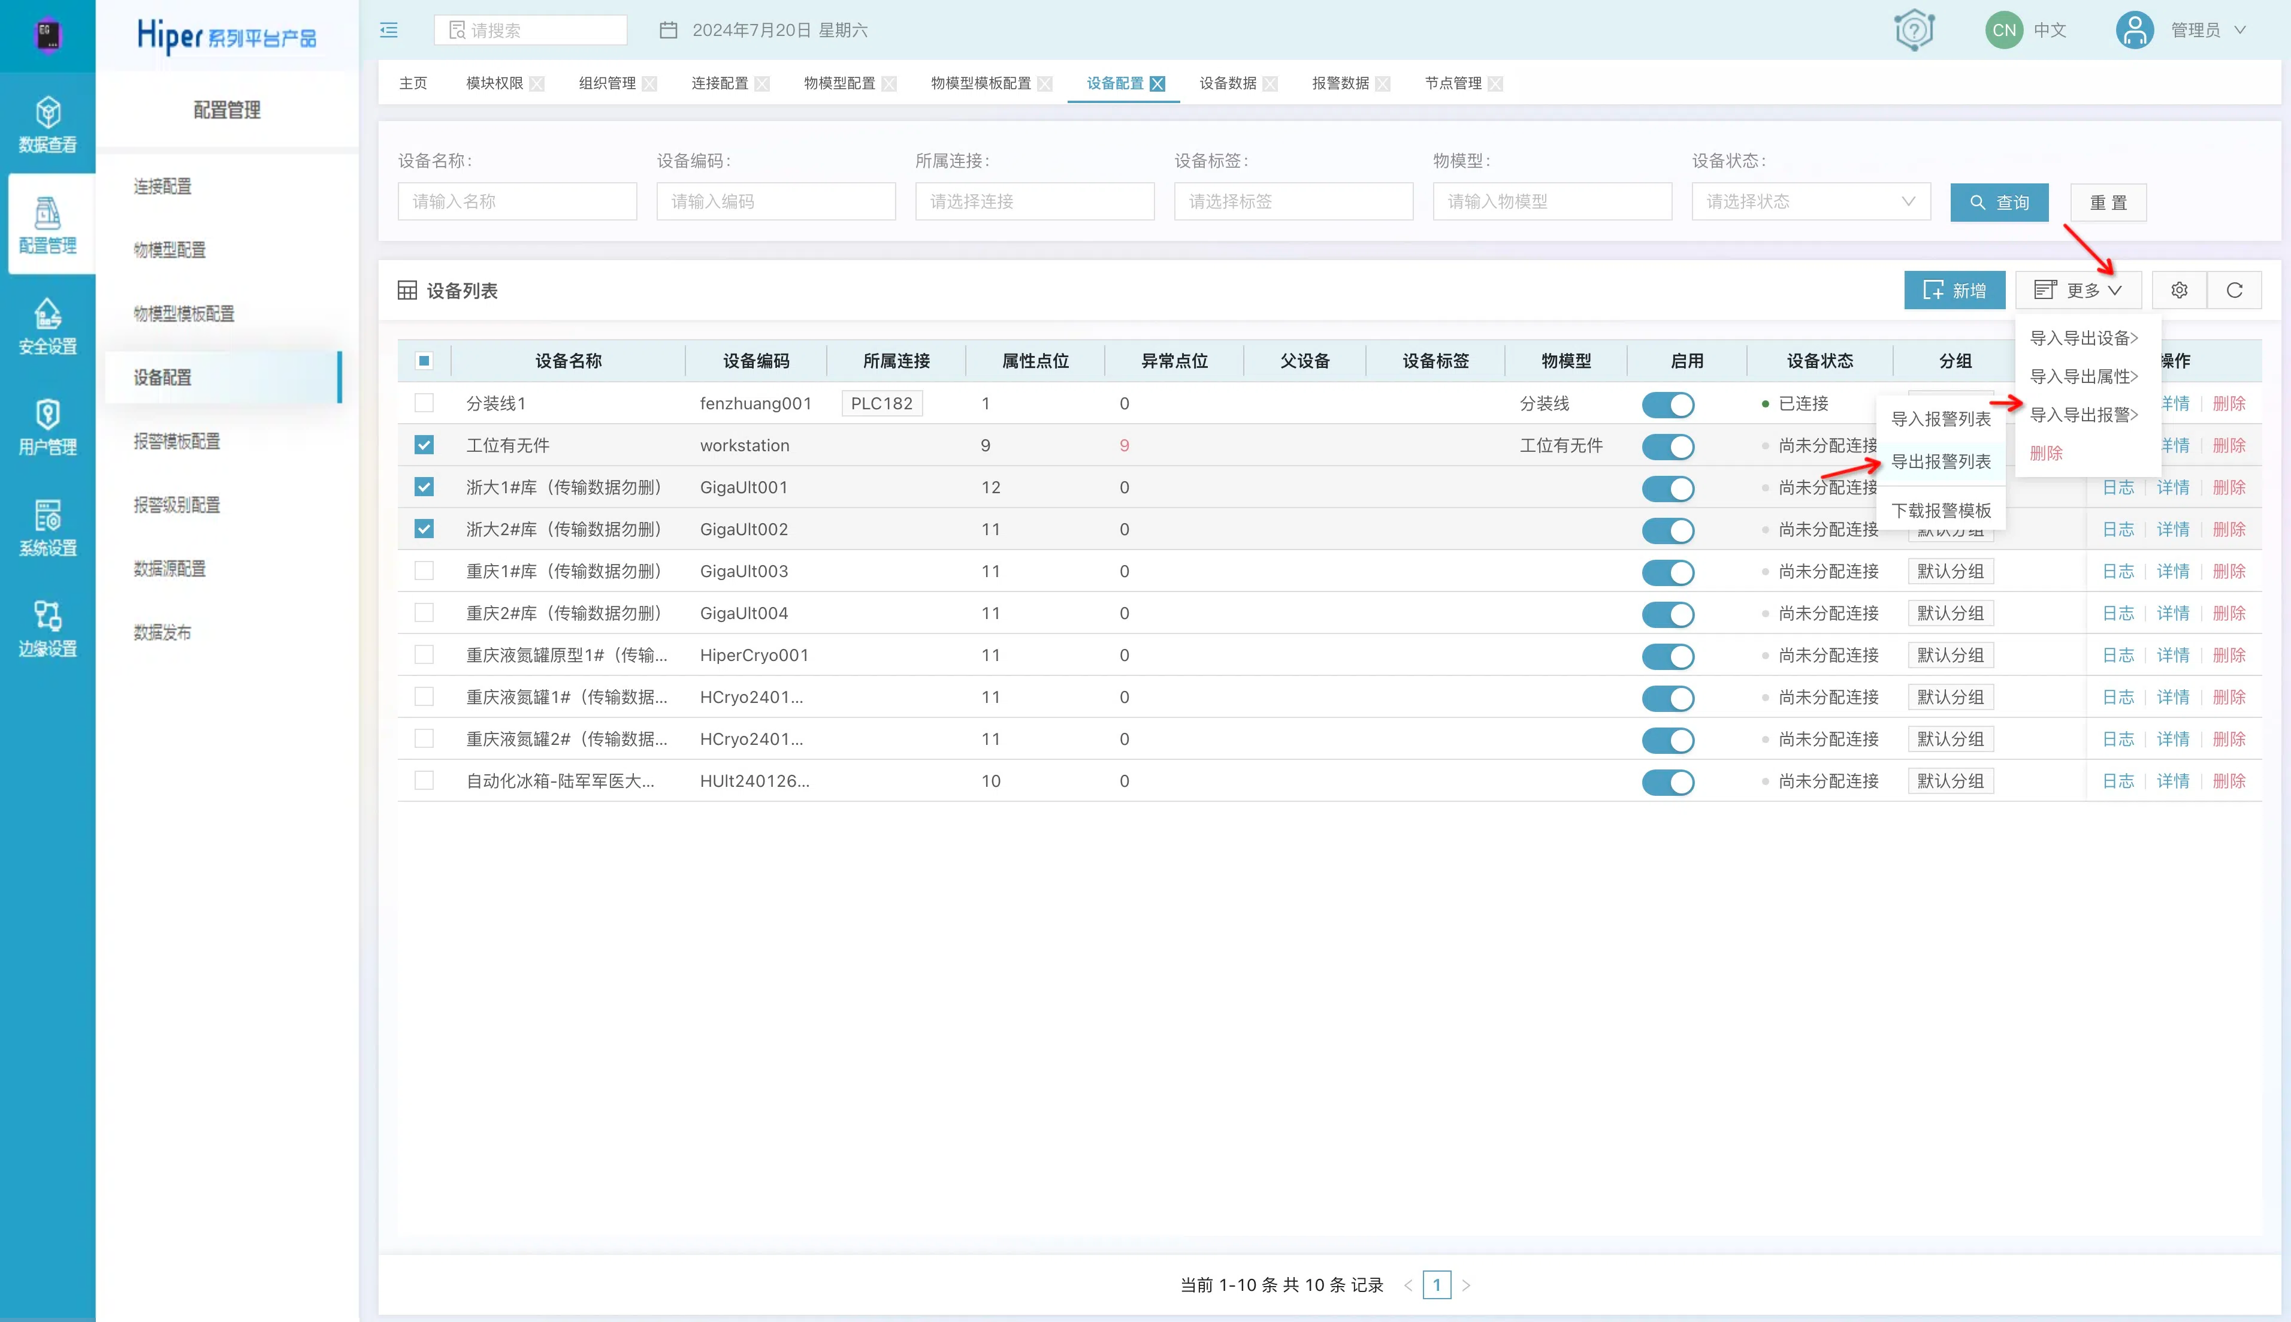Image resolution: width=2291 pixels, height=1322 pixels.
Task: Focus the top 请搜索 search box
Action: [x=530, y=30]
